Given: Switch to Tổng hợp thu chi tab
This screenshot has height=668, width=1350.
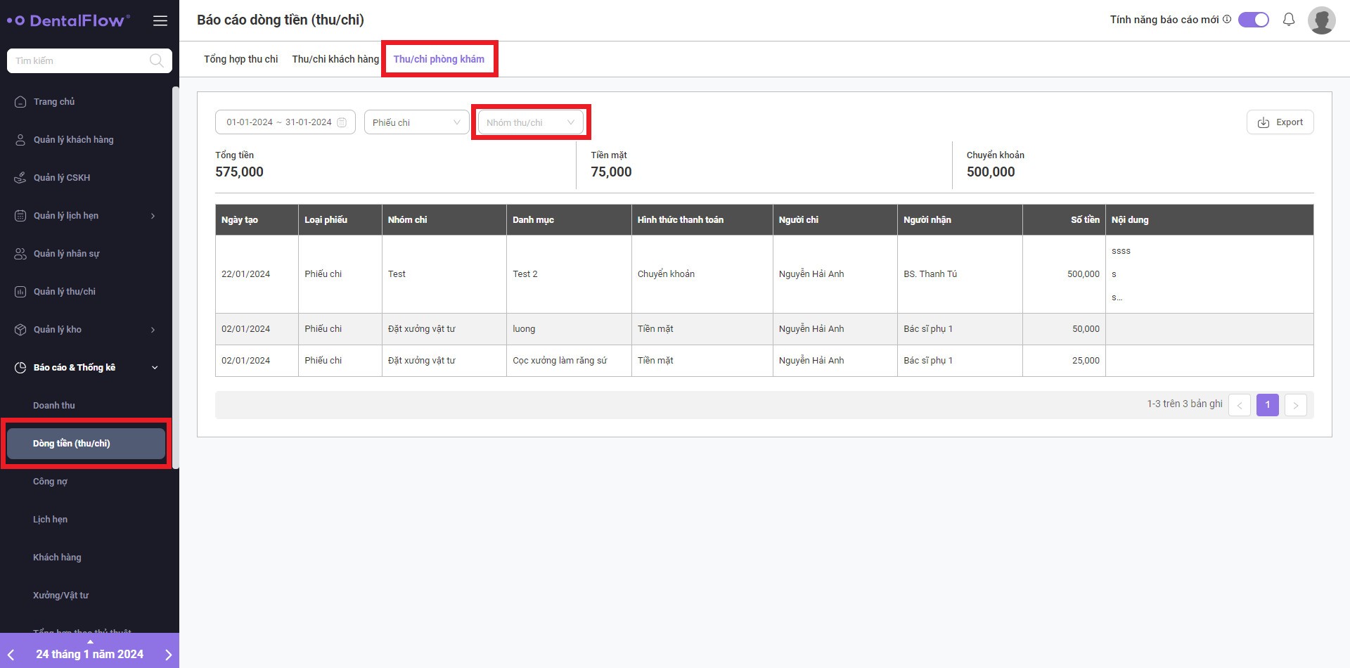Looking at the screenshot, I should [240, 59].
